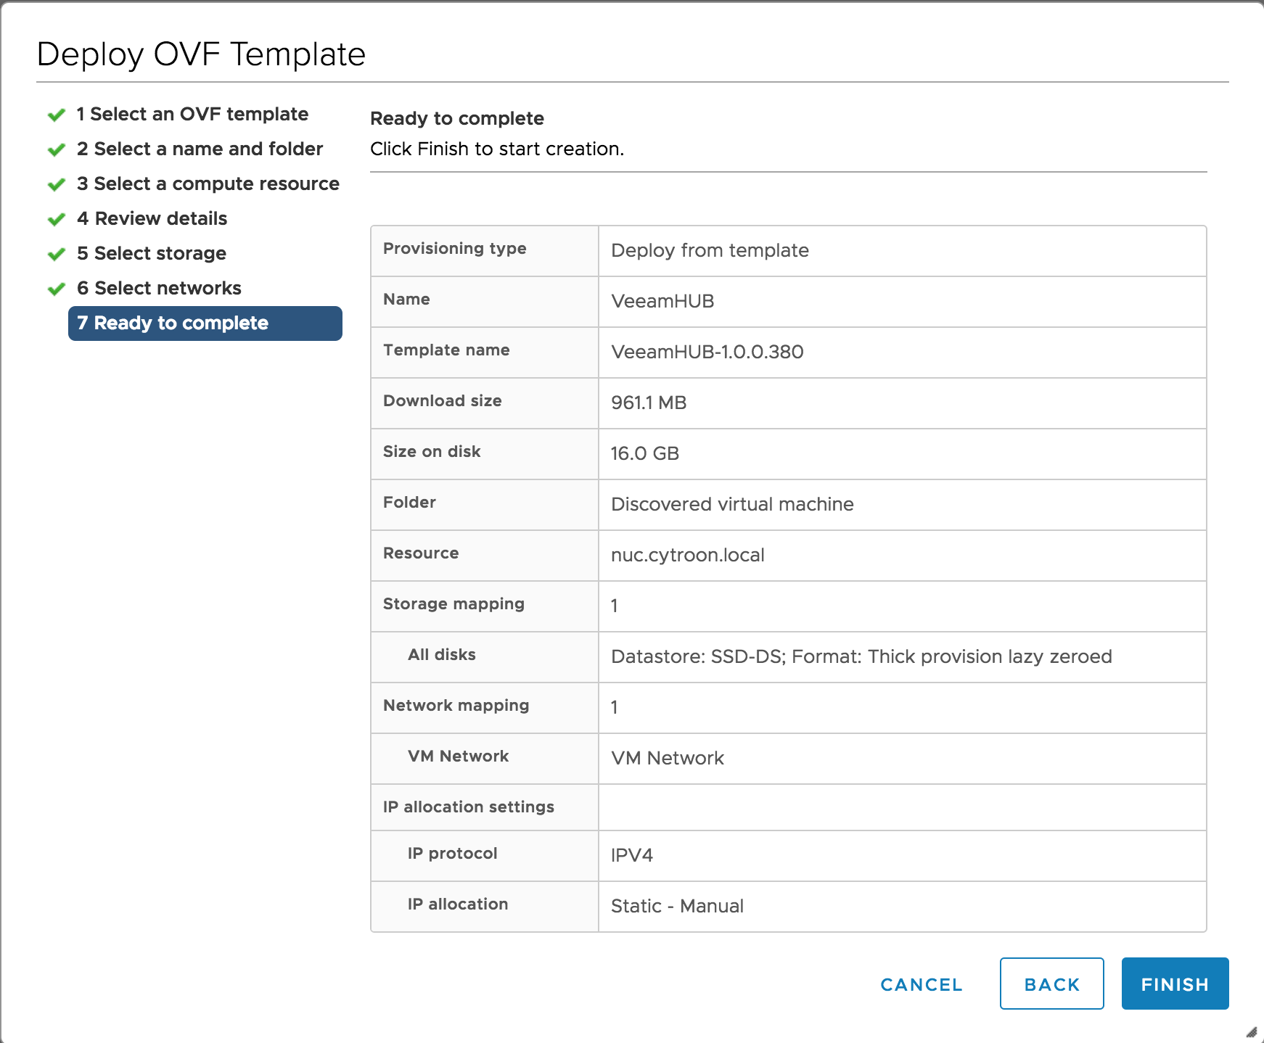Click the 'VeeamHUB' name value
The width and height of the screenshot is (1264, 1043).
point(662,301)
